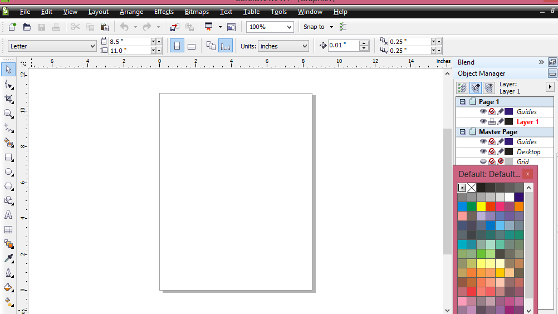Select the Ellipse tool
558x314 pixels.
click(x=8, y=172)
